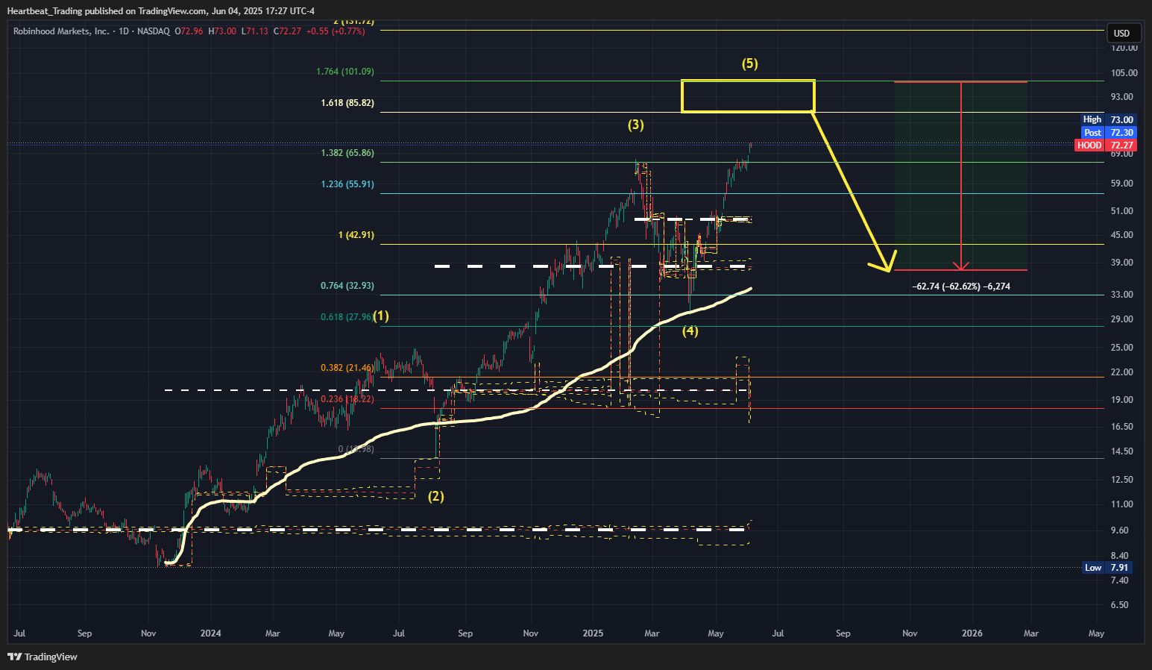Click the Post 72.30 price label
The image size is (1152, 670).
pyautogui.click(x=1108, y=132)
